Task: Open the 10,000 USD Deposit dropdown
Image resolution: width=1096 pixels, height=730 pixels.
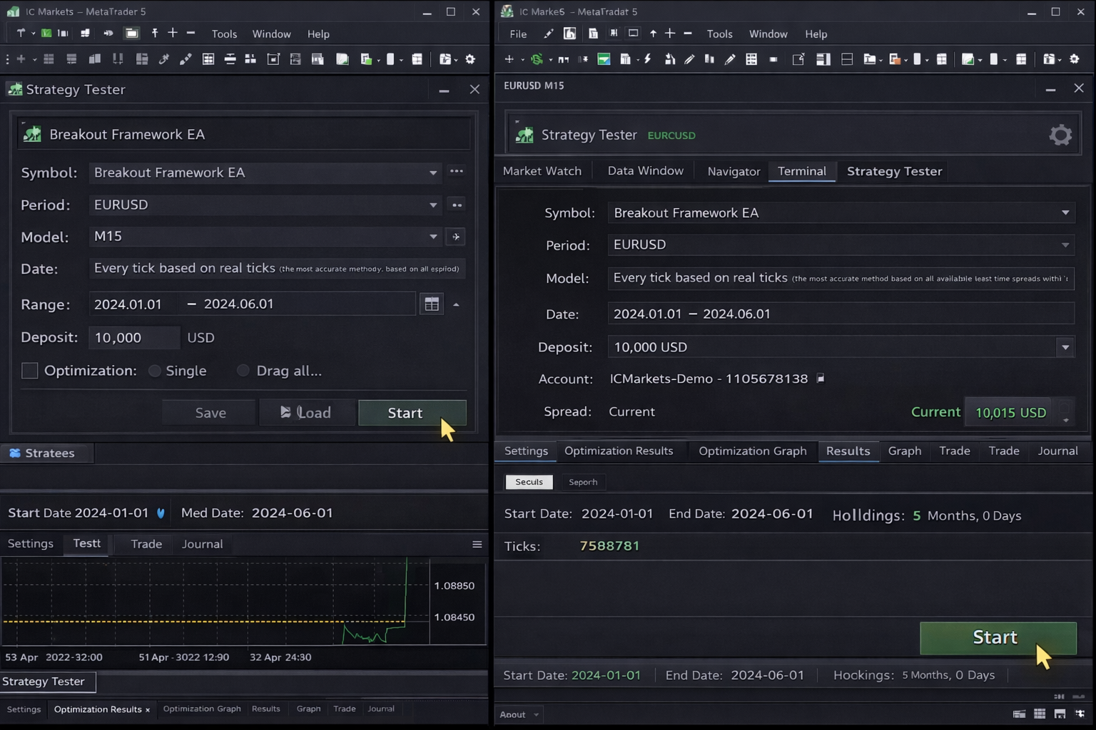Action: point(1065,347)
